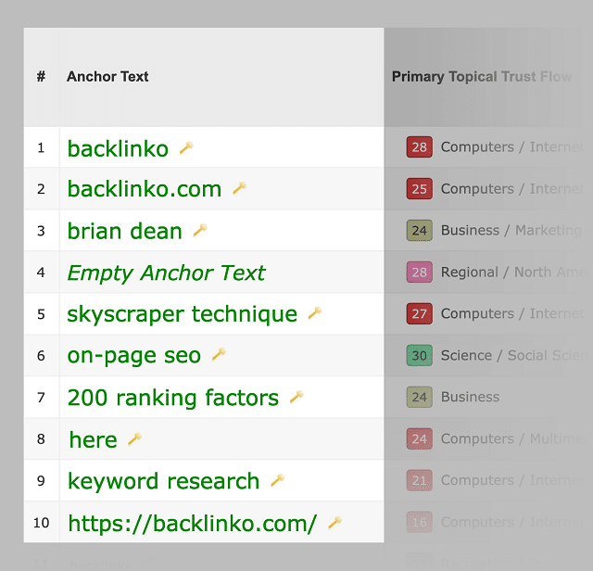The image size is (593, 571).
Task: Click the red 28 trust flow badge for backlinko
Action: pyautogui.click(x=420, y=146)
